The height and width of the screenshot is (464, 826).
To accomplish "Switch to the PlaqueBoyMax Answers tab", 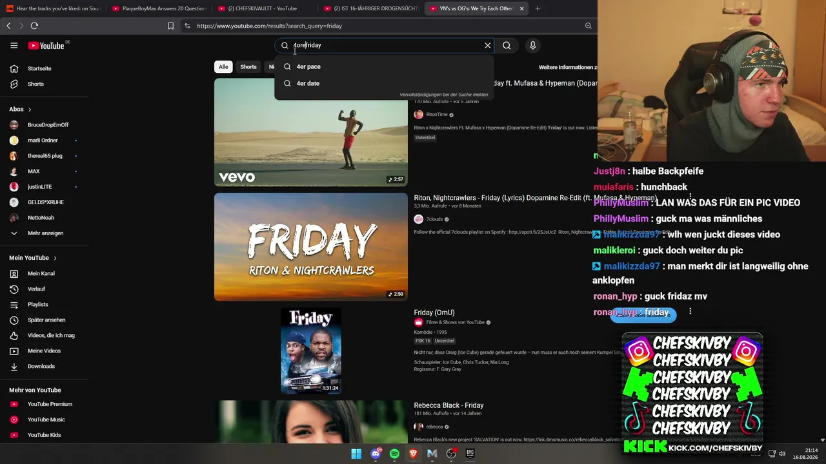I will tap(159, 8).
